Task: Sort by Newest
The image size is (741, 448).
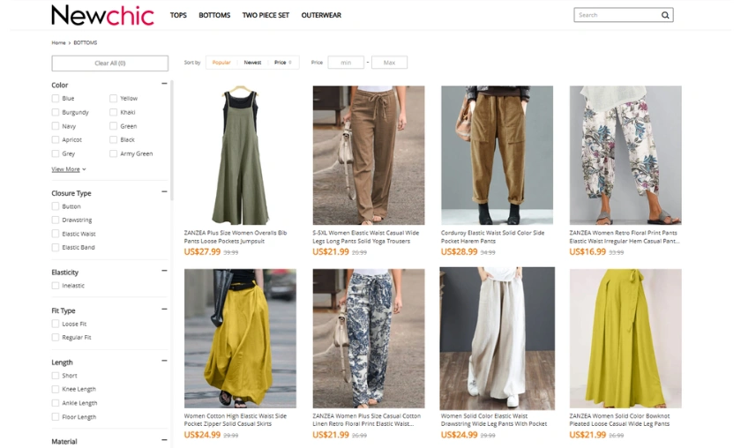Action: 252,63
